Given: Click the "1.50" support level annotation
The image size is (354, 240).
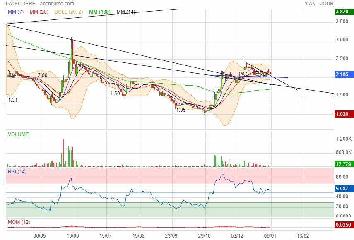Looking at the screenshot, I should click(115, 94).
